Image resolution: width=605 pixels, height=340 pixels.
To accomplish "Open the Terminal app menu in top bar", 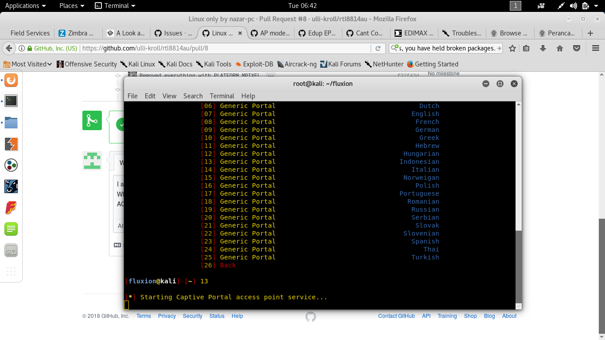I will coord(116,6).
